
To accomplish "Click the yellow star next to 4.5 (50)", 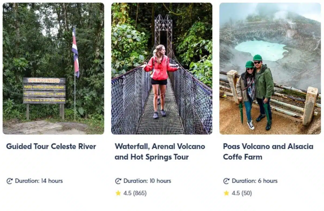I will [226, 193].
